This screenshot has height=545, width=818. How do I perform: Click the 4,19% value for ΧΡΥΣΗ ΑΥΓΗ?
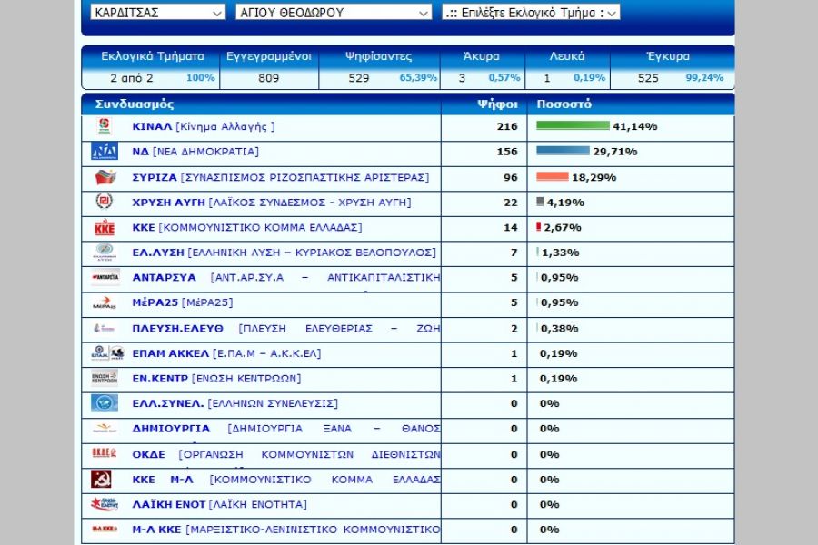click(x=565, y=203)
